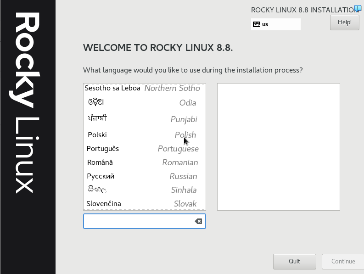Screen dimensions: 364x274
Task: Select the Odia language row
Action: point(145,102)
